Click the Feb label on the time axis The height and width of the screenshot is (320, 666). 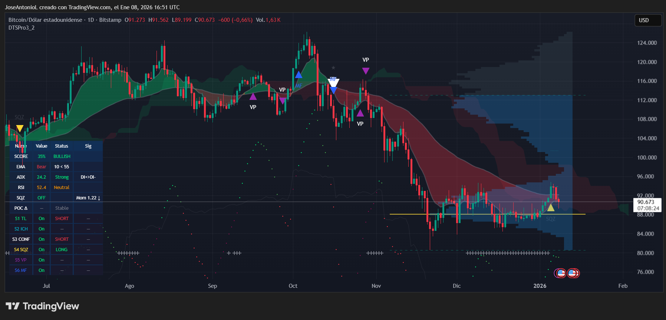click(623, 286)
